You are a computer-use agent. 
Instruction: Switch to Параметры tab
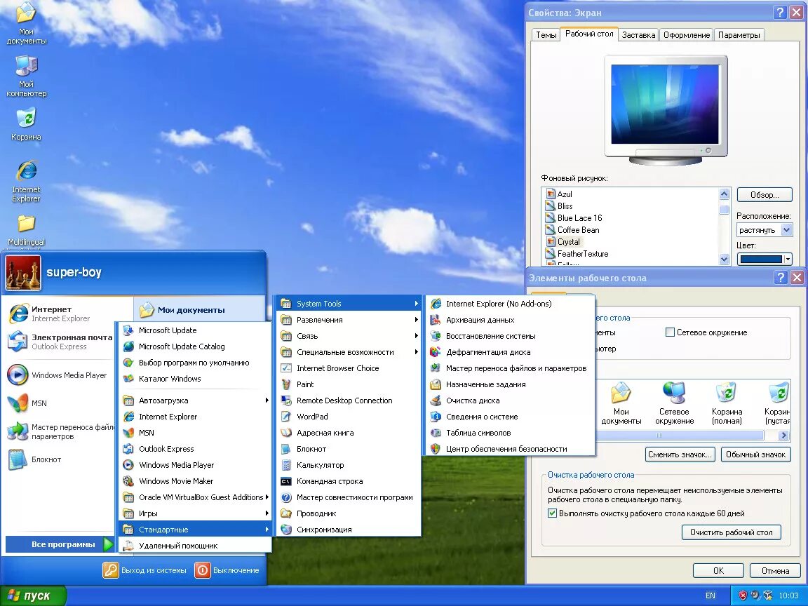(x=739, y=35)
